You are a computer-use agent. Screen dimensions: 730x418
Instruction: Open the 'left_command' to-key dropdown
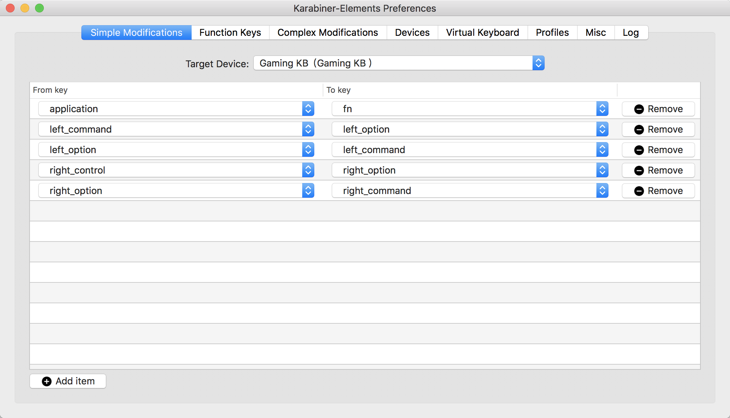click(470, 150)
